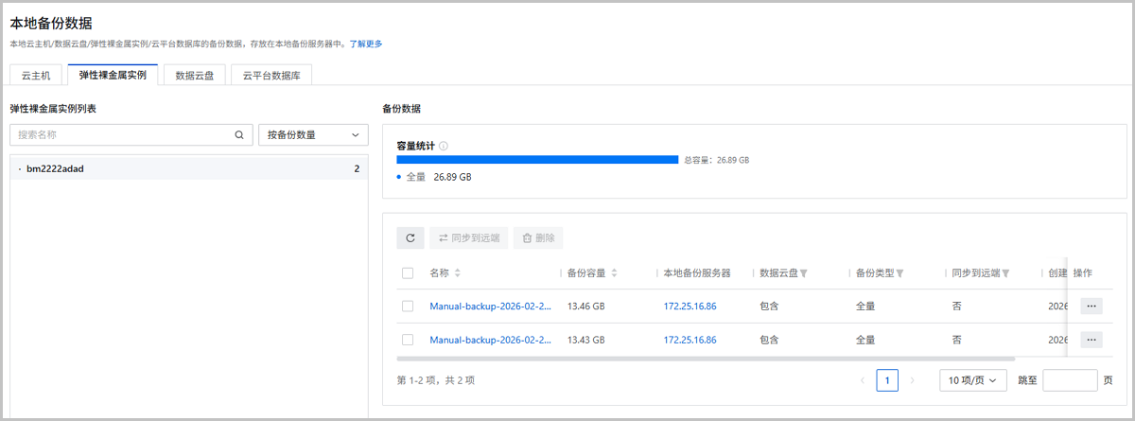Click the 了解更多 link
The image size is (1135, 421).
pyautogui.click(x=366, y=44)
